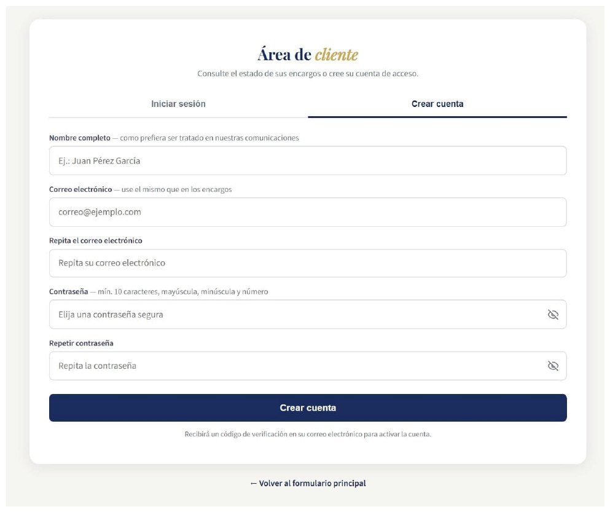Focus the Correo electrónico input field
This screenshot has width=610, height=512.
[308, 212]
